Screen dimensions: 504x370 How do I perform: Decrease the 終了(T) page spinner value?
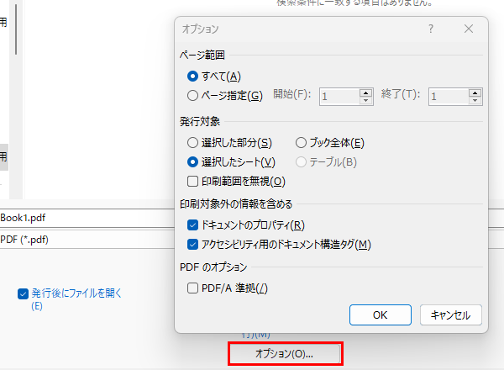pos(475,101)
